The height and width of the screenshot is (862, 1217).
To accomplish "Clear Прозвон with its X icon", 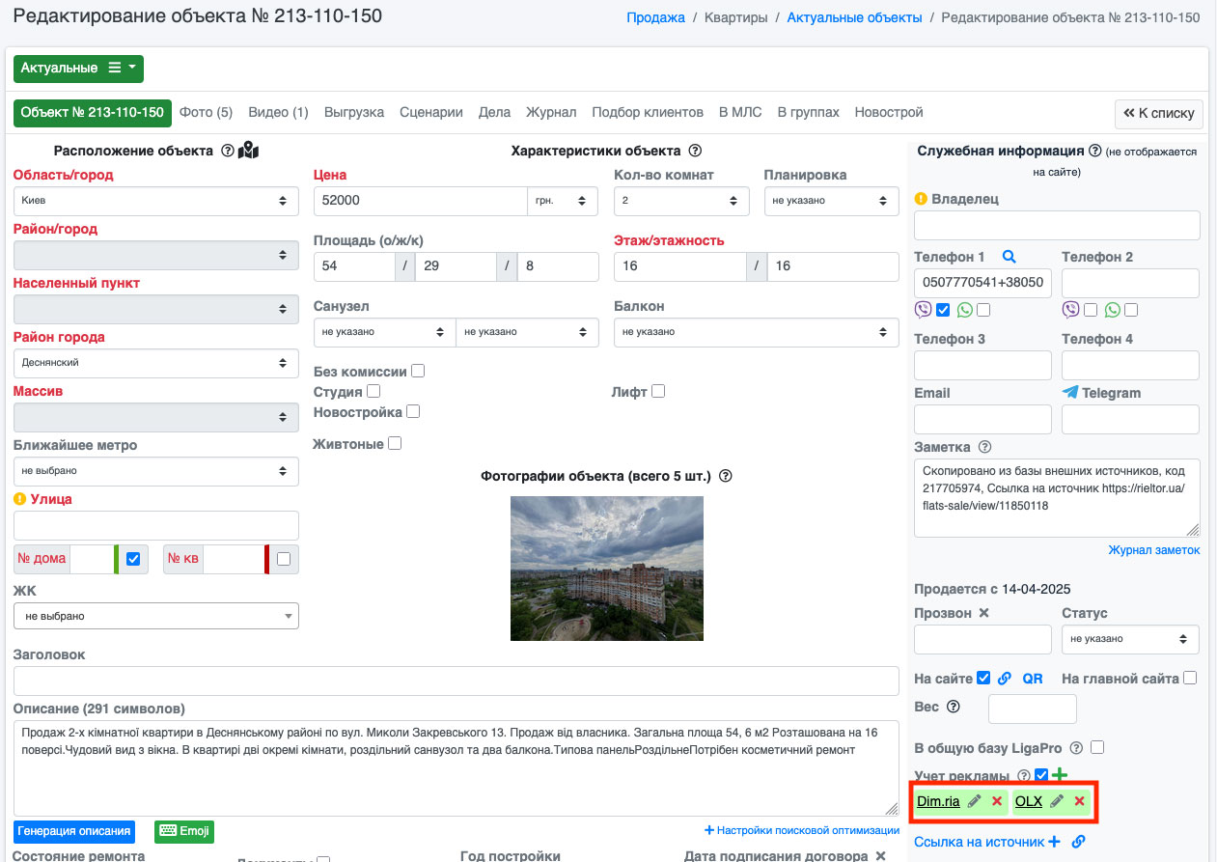I will coord(983,613).
